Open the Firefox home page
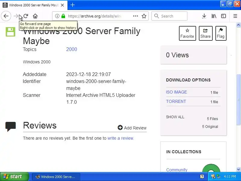The height and width of the screenshot is (181, 241). click(x=35, y=16)
